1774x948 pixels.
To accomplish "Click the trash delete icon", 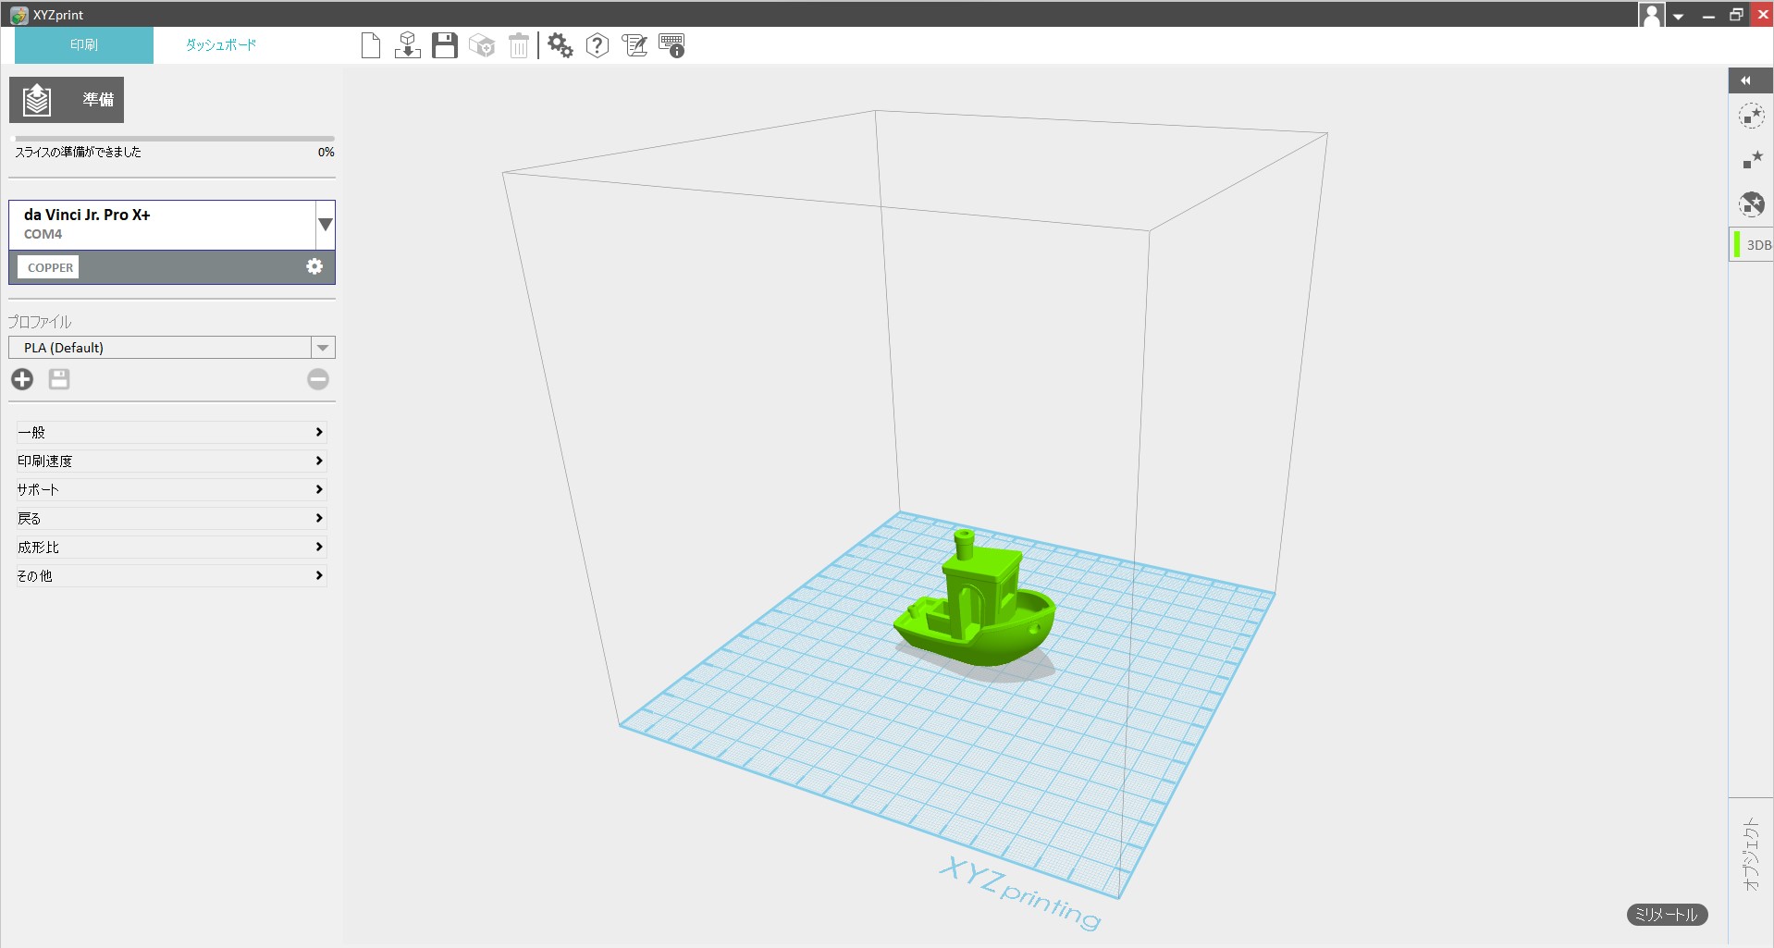I will (x=519, y=45).
